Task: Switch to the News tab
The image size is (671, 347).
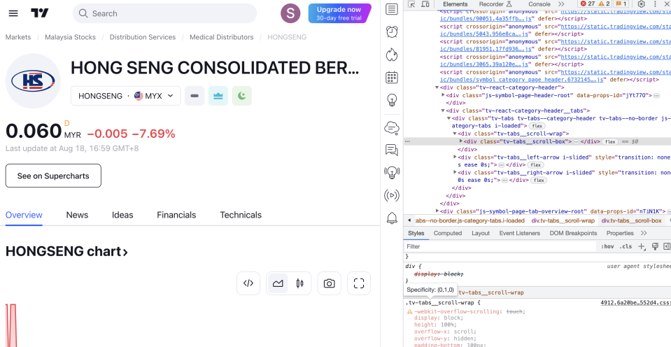Action: coord(77,215)
